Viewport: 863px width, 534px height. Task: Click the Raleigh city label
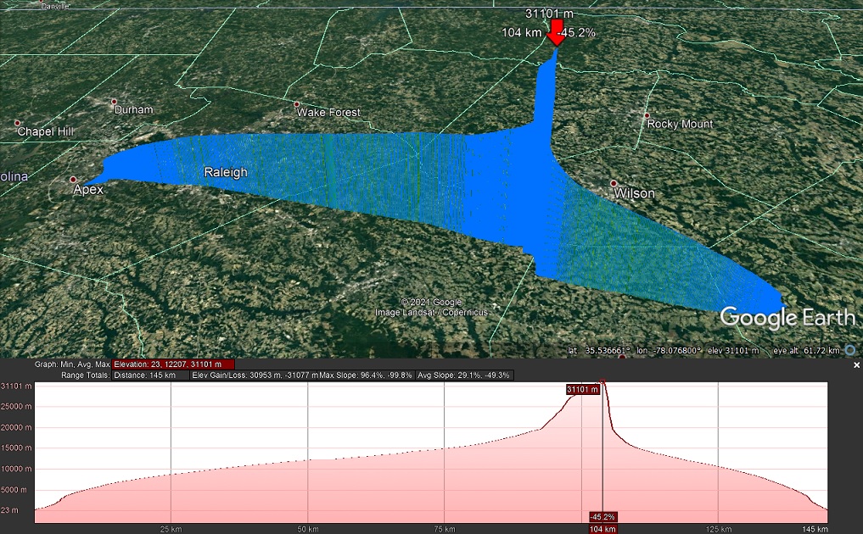226,172
